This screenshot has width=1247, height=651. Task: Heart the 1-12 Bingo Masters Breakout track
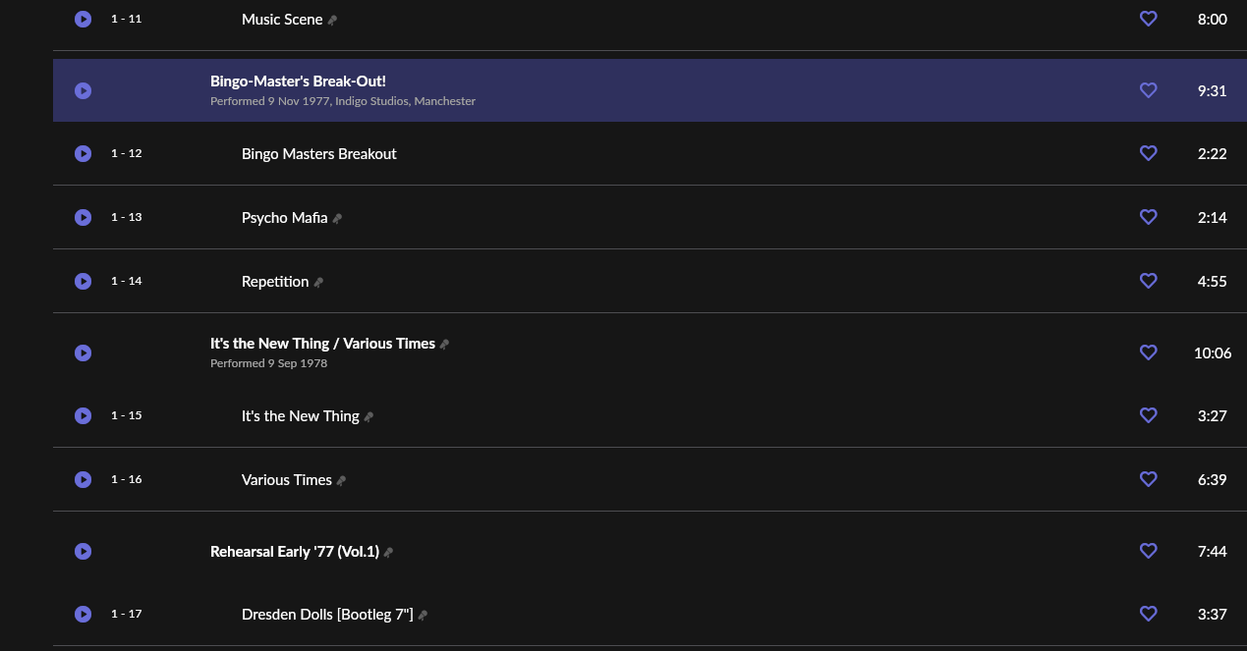coord(1148,153)
